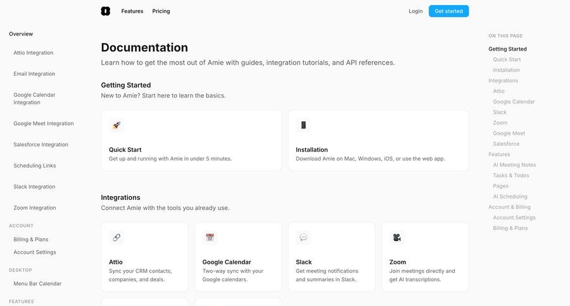Open the Zoom card title
This screenshot has height=306, width=570.
(397, 262)
